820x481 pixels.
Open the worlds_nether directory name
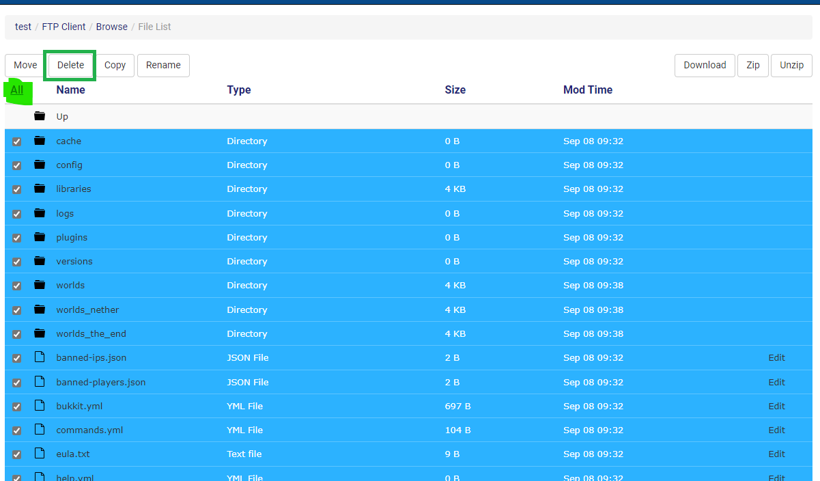click(87, 310)
